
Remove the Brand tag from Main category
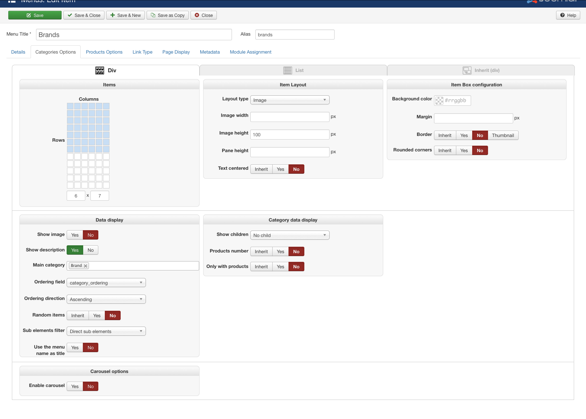point(86,266)
